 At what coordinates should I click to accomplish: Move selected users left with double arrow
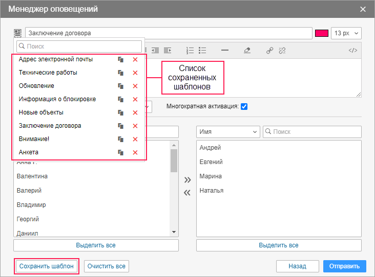(x=187, y=193)
